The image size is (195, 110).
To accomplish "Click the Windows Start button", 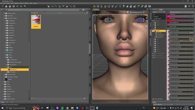I will [2, 108].
